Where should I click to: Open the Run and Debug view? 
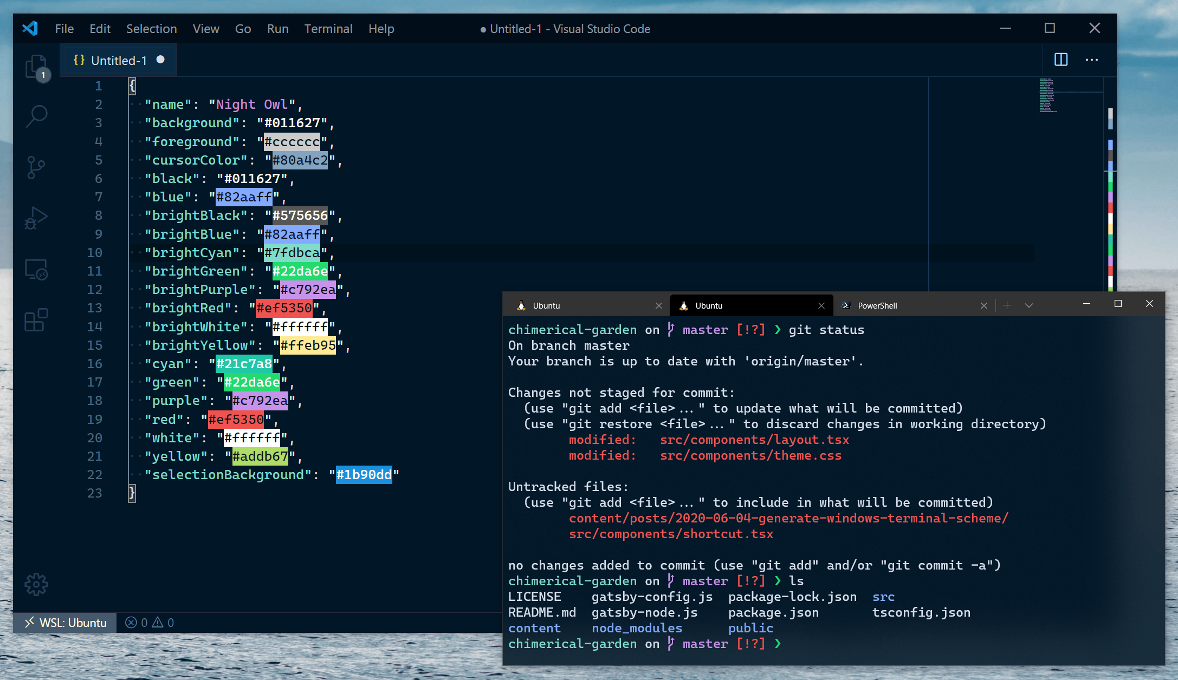pyautogui.click(x=36, y=218)
